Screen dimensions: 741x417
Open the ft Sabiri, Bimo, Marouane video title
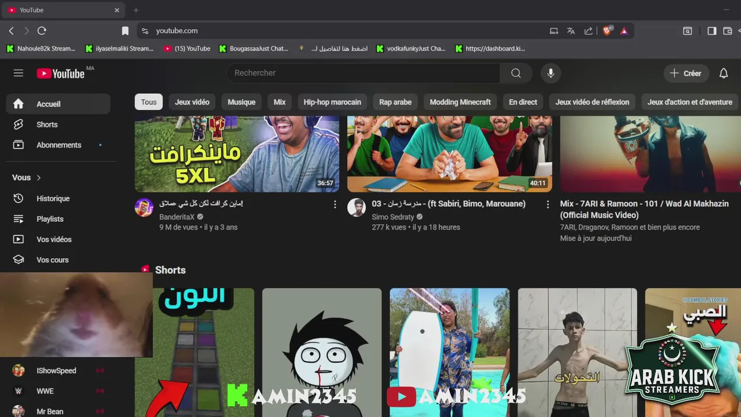(449, 204)
